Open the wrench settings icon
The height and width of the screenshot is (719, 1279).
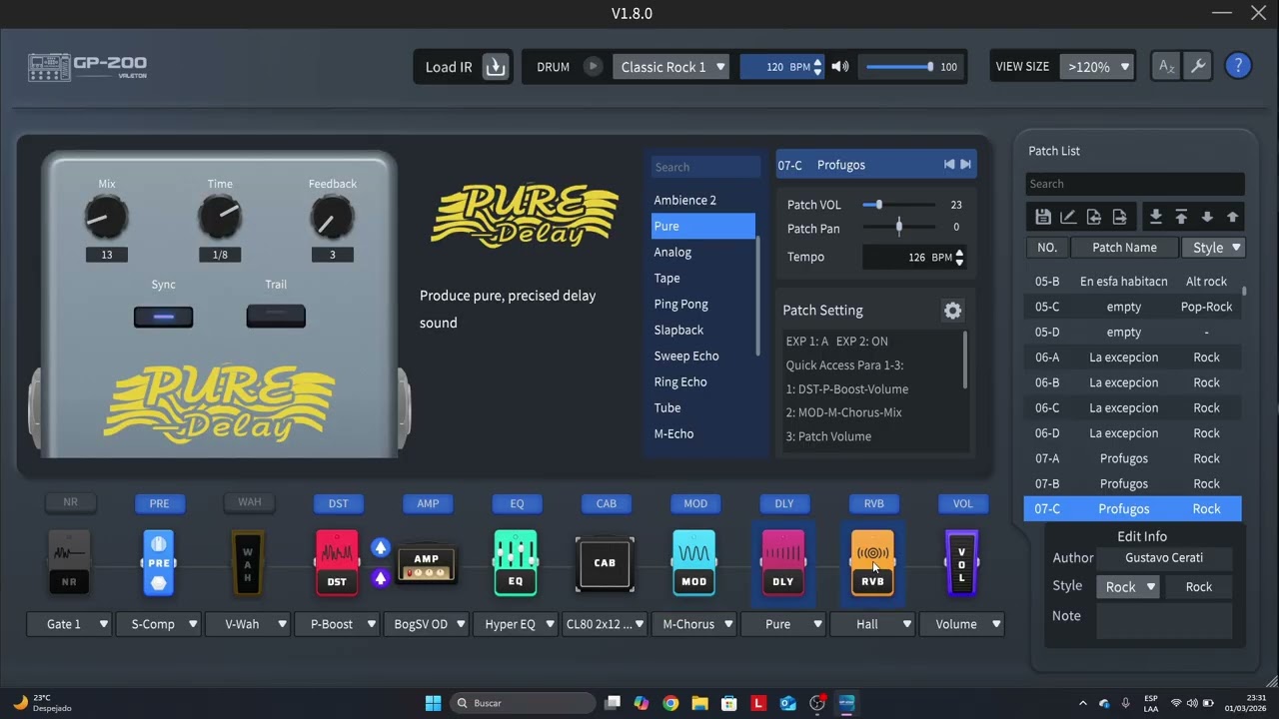(x=1197, y=67)
